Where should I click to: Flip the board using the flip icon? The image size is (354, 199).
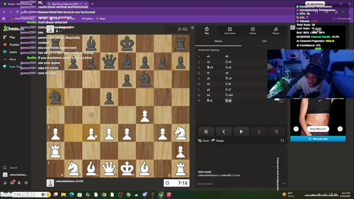click(x=282, y=140)
